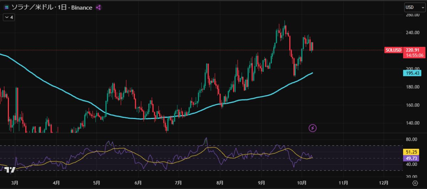
Task: Click the 5月 label on time axis
Action: tap(97, 183)
